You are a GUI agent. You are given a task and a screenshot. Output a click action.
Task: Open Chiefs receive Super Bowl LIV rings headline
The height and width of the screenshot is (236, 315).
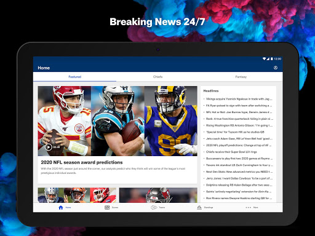[231, 152]
